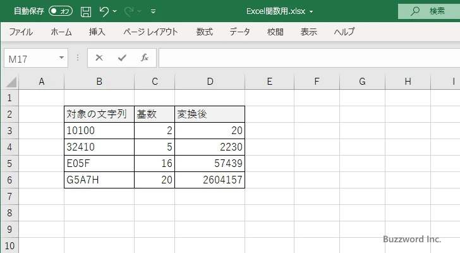Click the 検索 search box
Screen dimensions: 460x253
click(x=429, y=11)
